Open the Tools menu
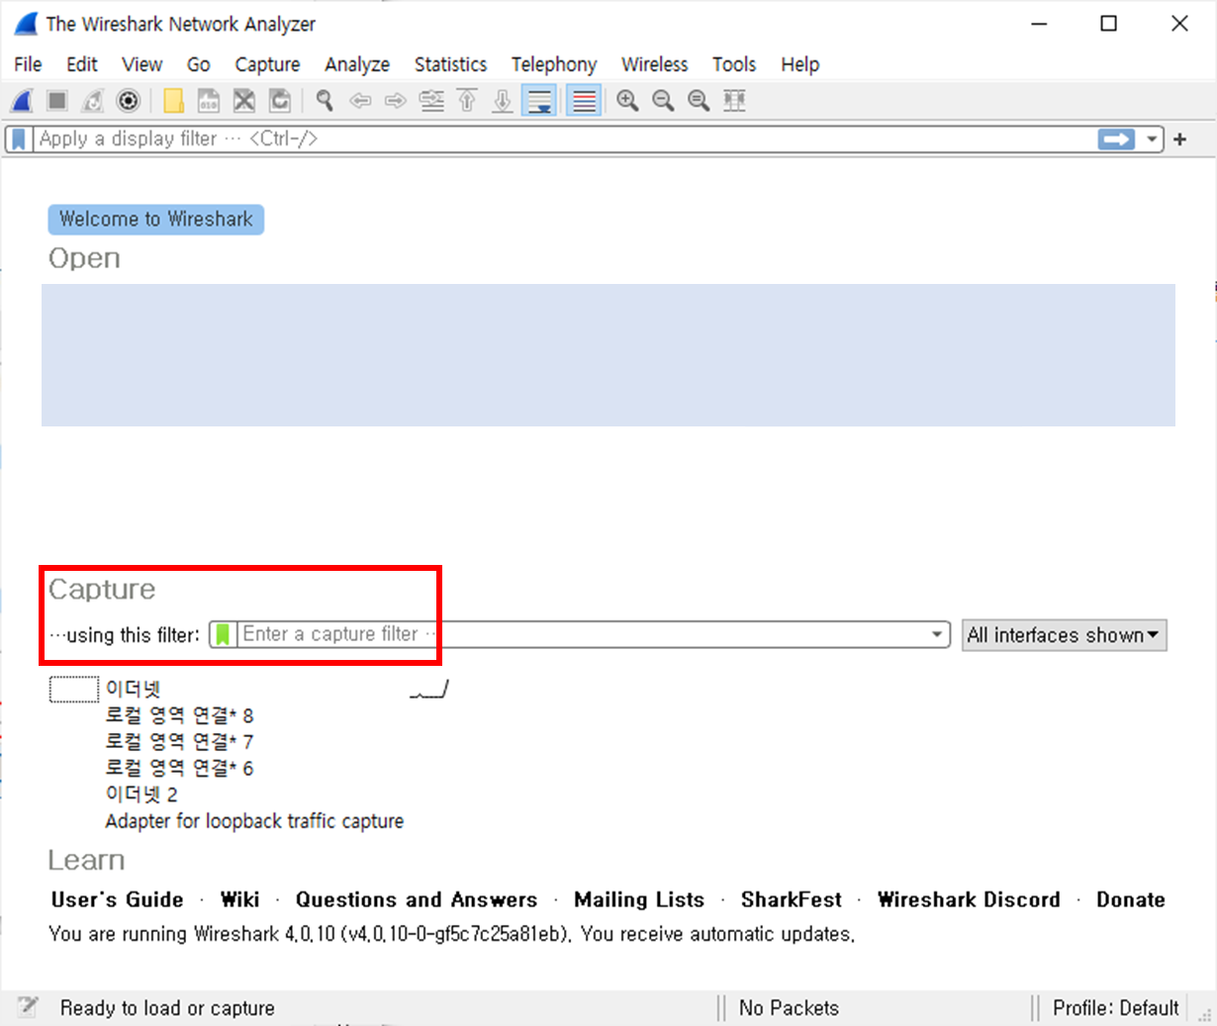This screenshot has width=1217, height=1026. click(734, 64)
